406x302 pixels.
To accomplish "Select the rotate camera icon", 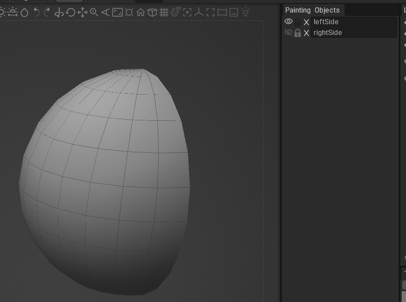I will [x=71, y=13].
